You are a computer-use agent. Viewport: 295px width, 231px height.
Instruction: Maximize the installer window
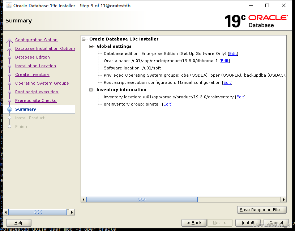267,5
